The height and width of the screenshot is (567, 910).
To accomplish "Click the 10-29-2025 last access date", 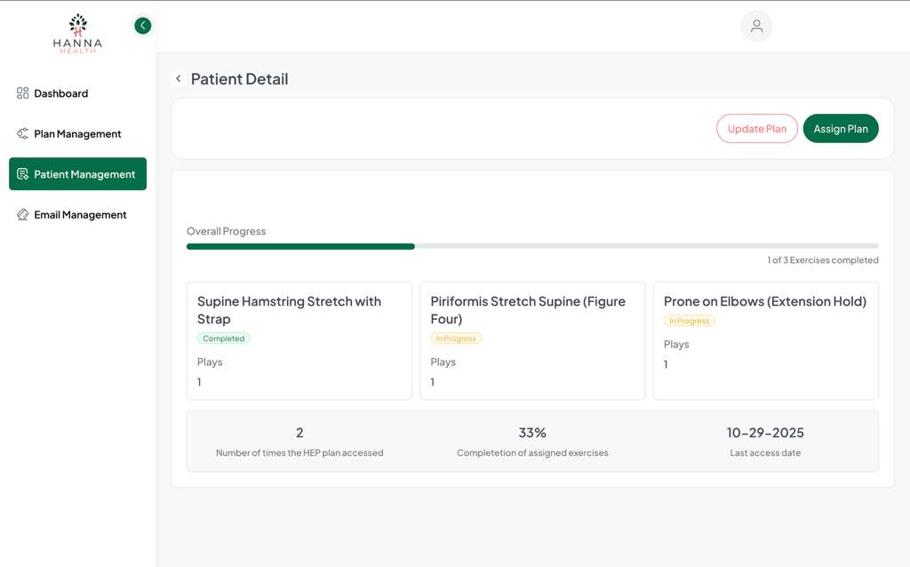I will click(x=765, y=433).
